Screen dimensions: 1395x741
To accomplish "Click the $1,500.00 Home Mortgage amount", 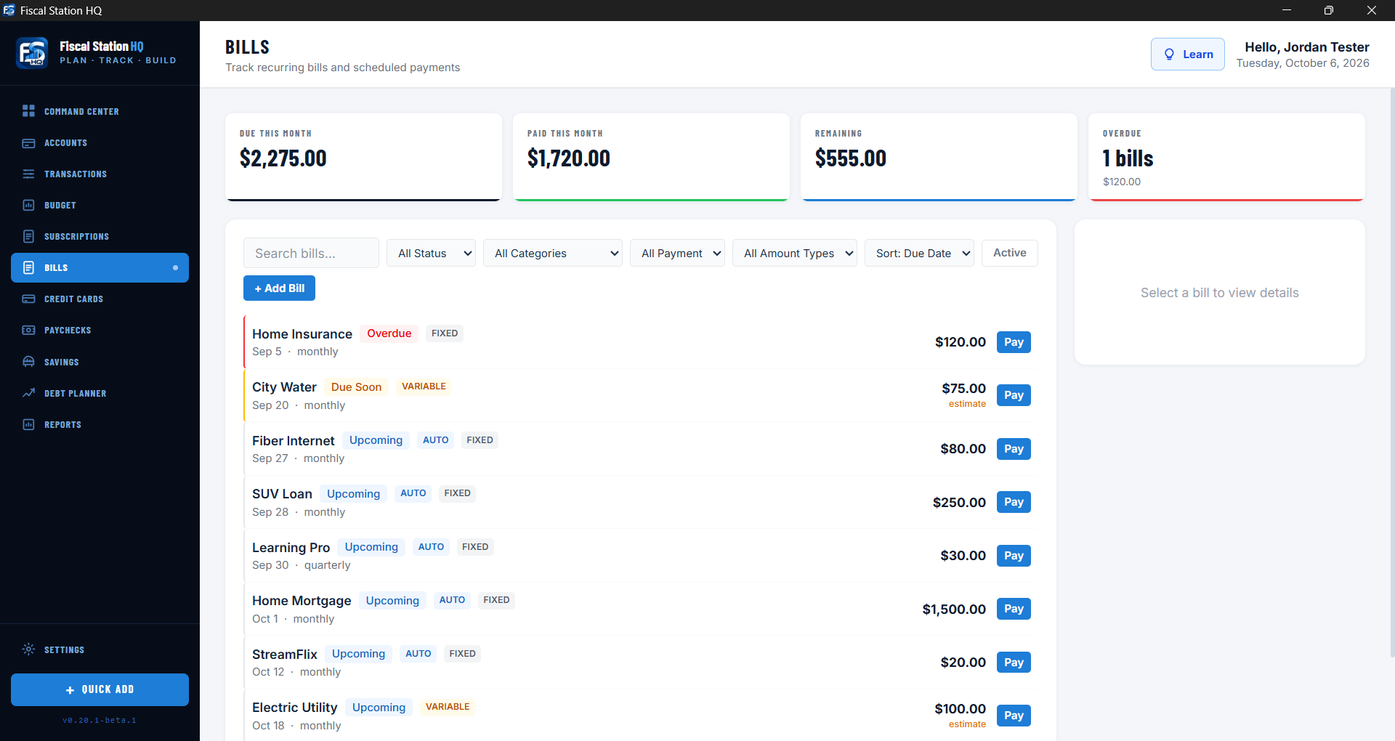I will click(954, 610).
